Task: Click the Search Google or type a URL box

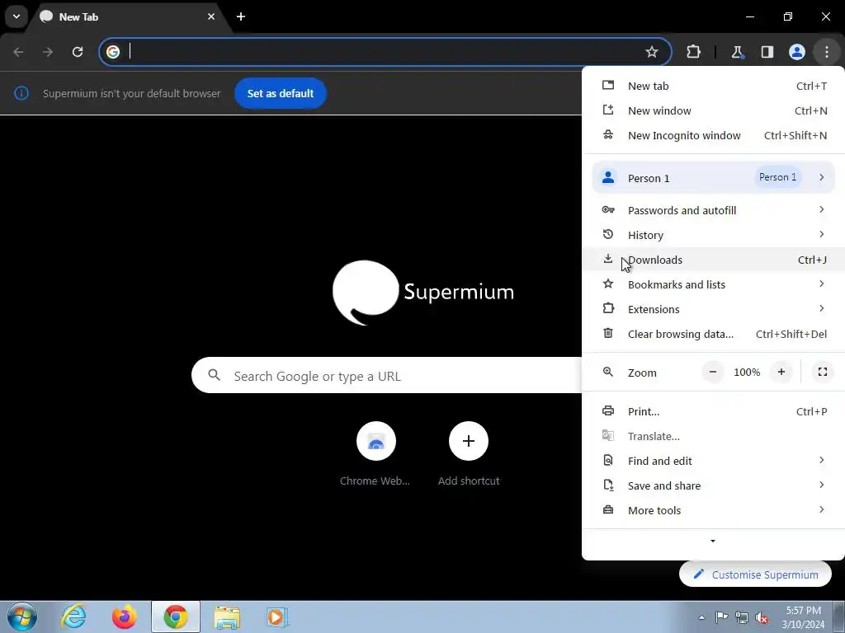Action: coord(386,375)
